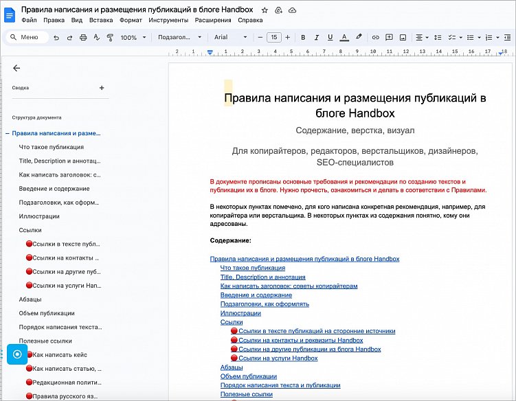The width and height of the screenshot is (516, 401).
Task: Search menus via Меню box
Action: click(x=27, y=37)
